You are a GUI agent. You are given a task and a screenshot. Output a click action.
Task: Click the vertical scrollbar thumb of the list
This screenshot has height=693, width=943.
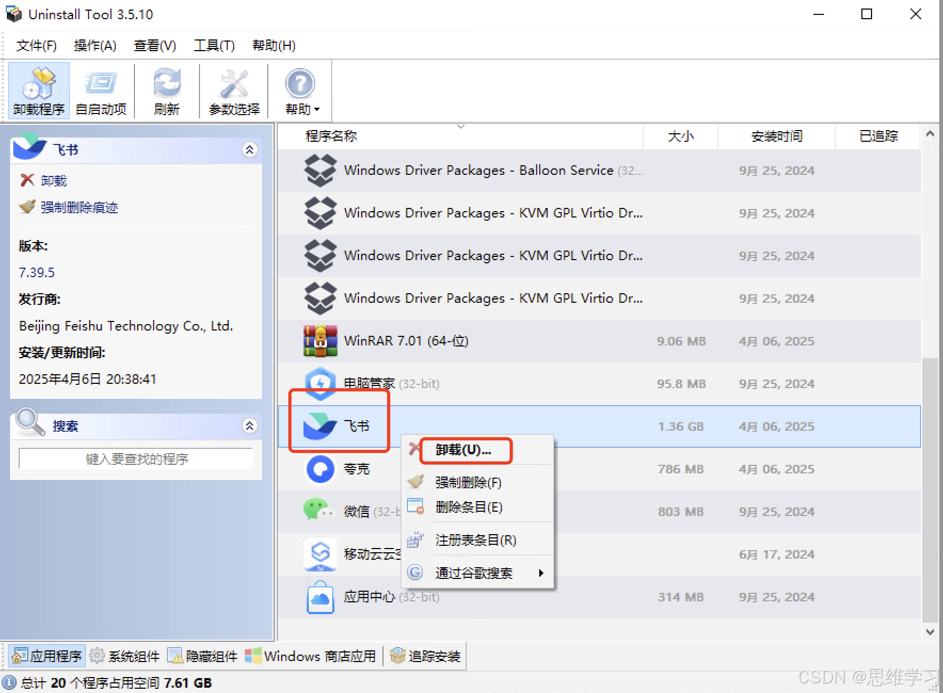[x=930, y=489]
